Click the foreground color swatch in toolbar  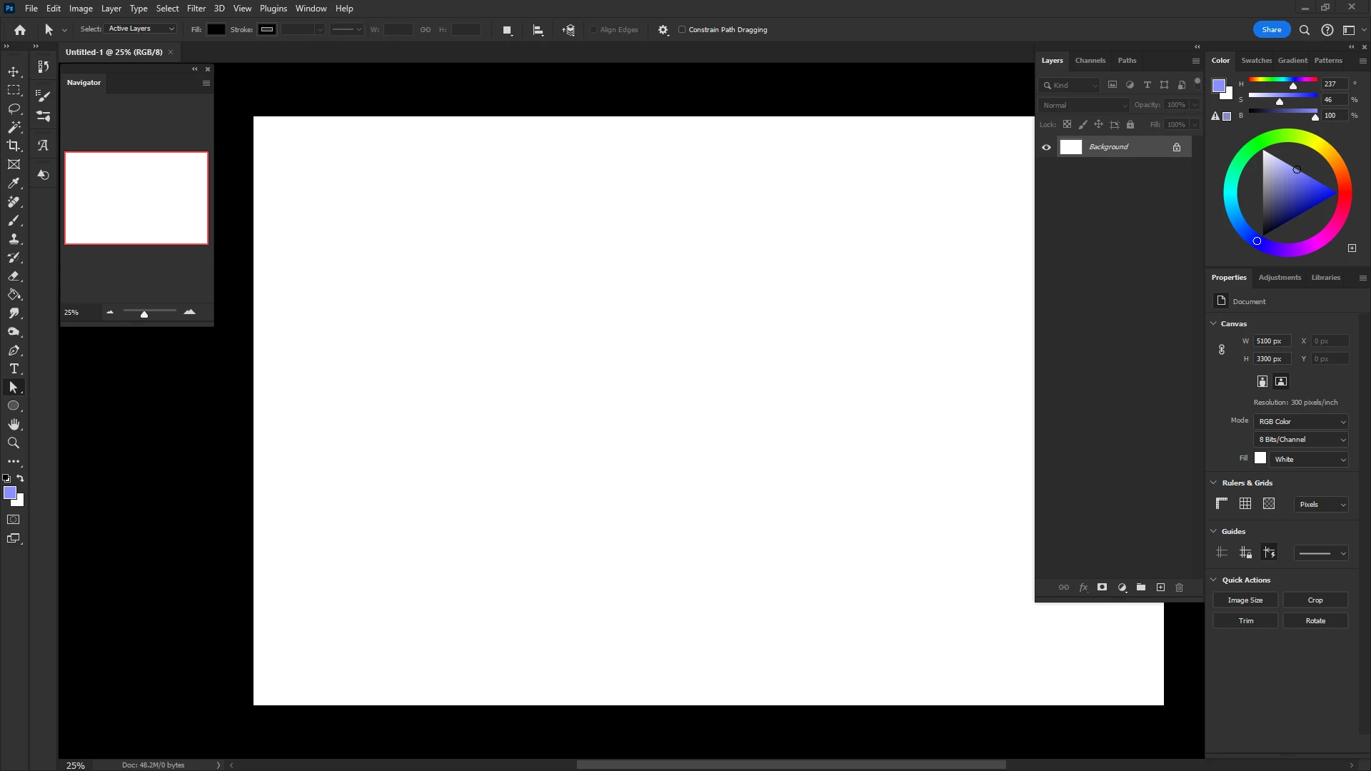pos(9,493)
